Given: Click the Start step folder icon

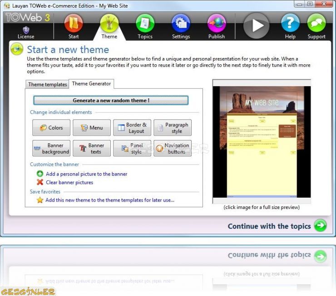Looking at the screenshot, I should coord(74,23).
